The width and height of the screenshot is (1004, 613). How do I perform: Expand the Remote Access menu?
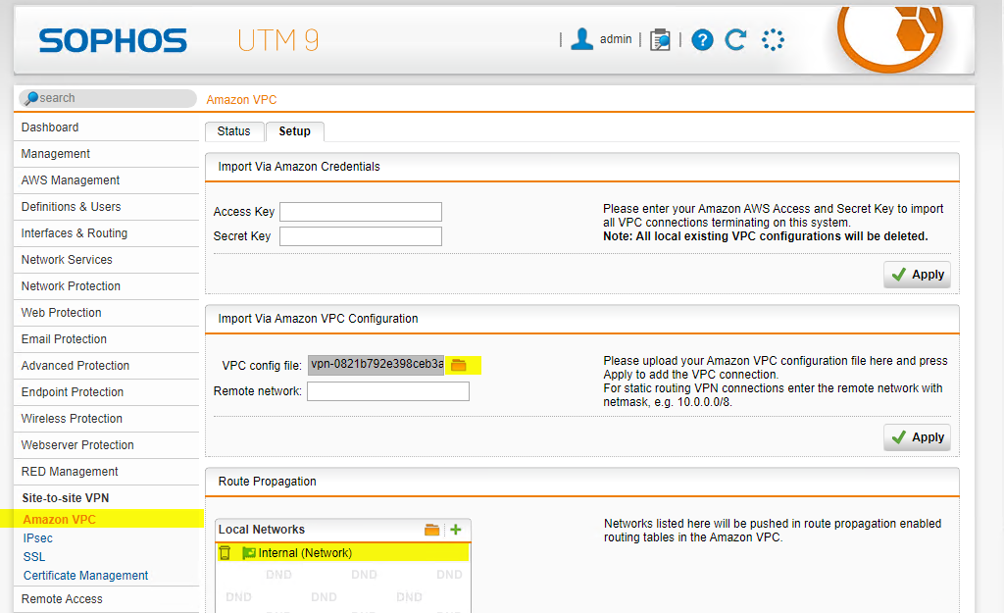coord(62,599)
